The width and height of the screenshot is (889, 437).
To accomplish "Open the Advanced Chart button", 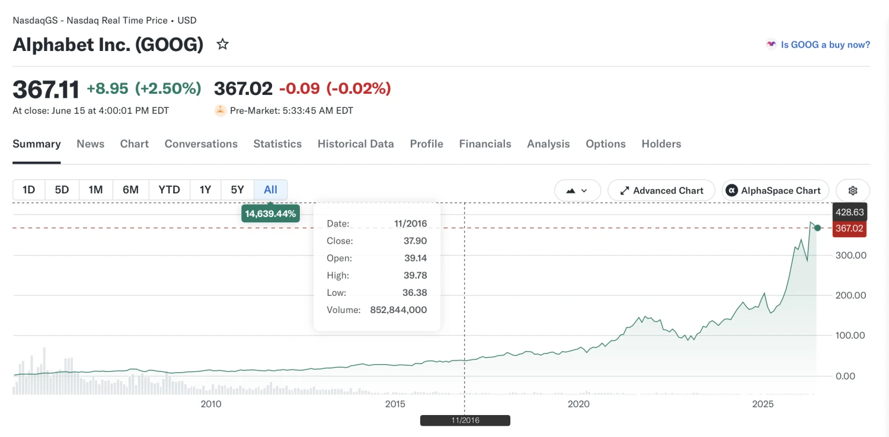I will click(x=661, y=190).
